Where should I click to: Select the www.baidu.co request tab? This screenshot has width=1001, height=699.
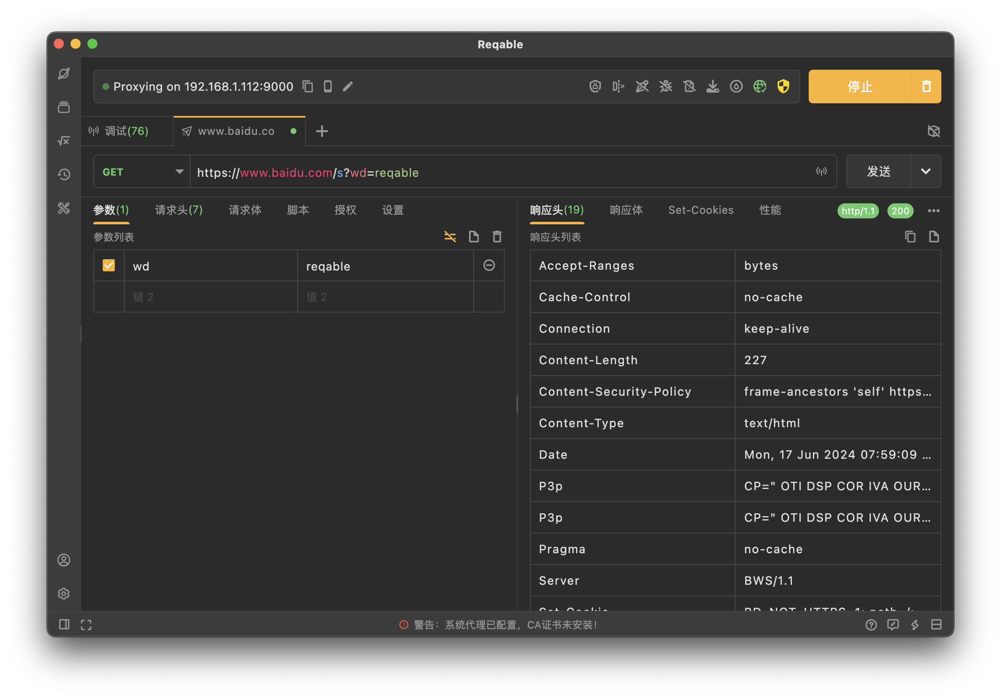[239, 131]
